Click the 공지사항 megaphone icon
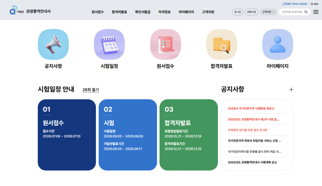Image resolution: width=322 pixels, height=186 pixels. point(53,44)
